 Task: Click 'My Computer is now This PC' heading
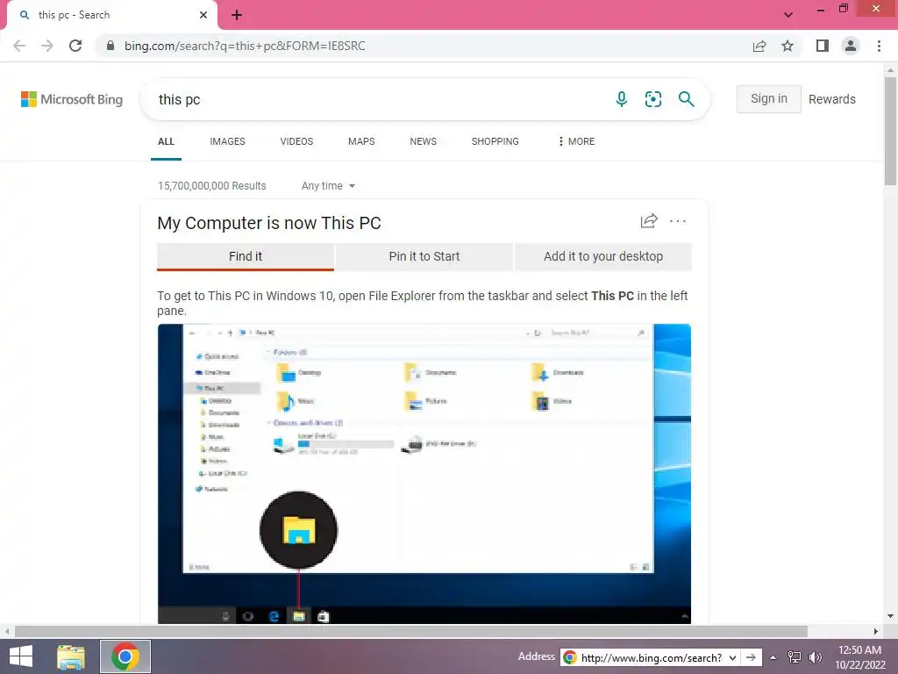pyautogui.click(x=269, y=223)
